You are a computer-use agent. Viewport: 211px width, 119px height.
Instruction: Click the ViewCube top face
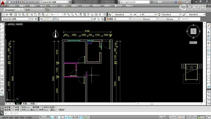[194, 31]
